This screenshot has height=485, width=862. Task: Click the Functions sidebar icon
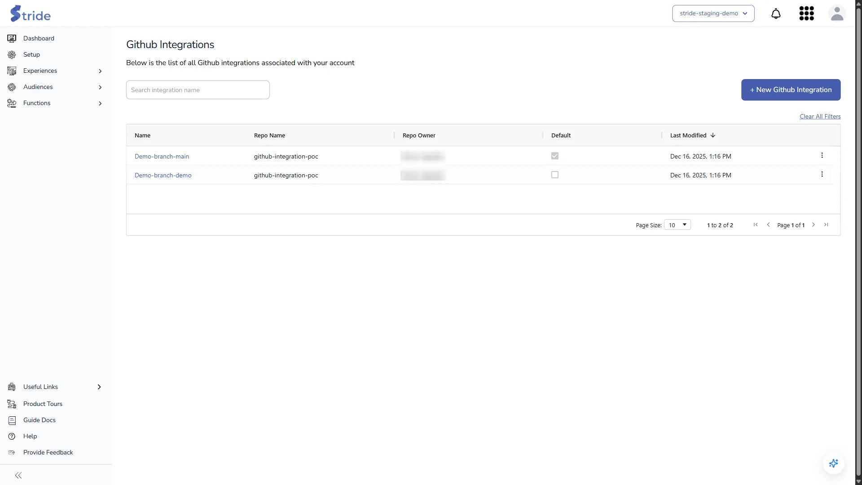[x=12, y=103]
